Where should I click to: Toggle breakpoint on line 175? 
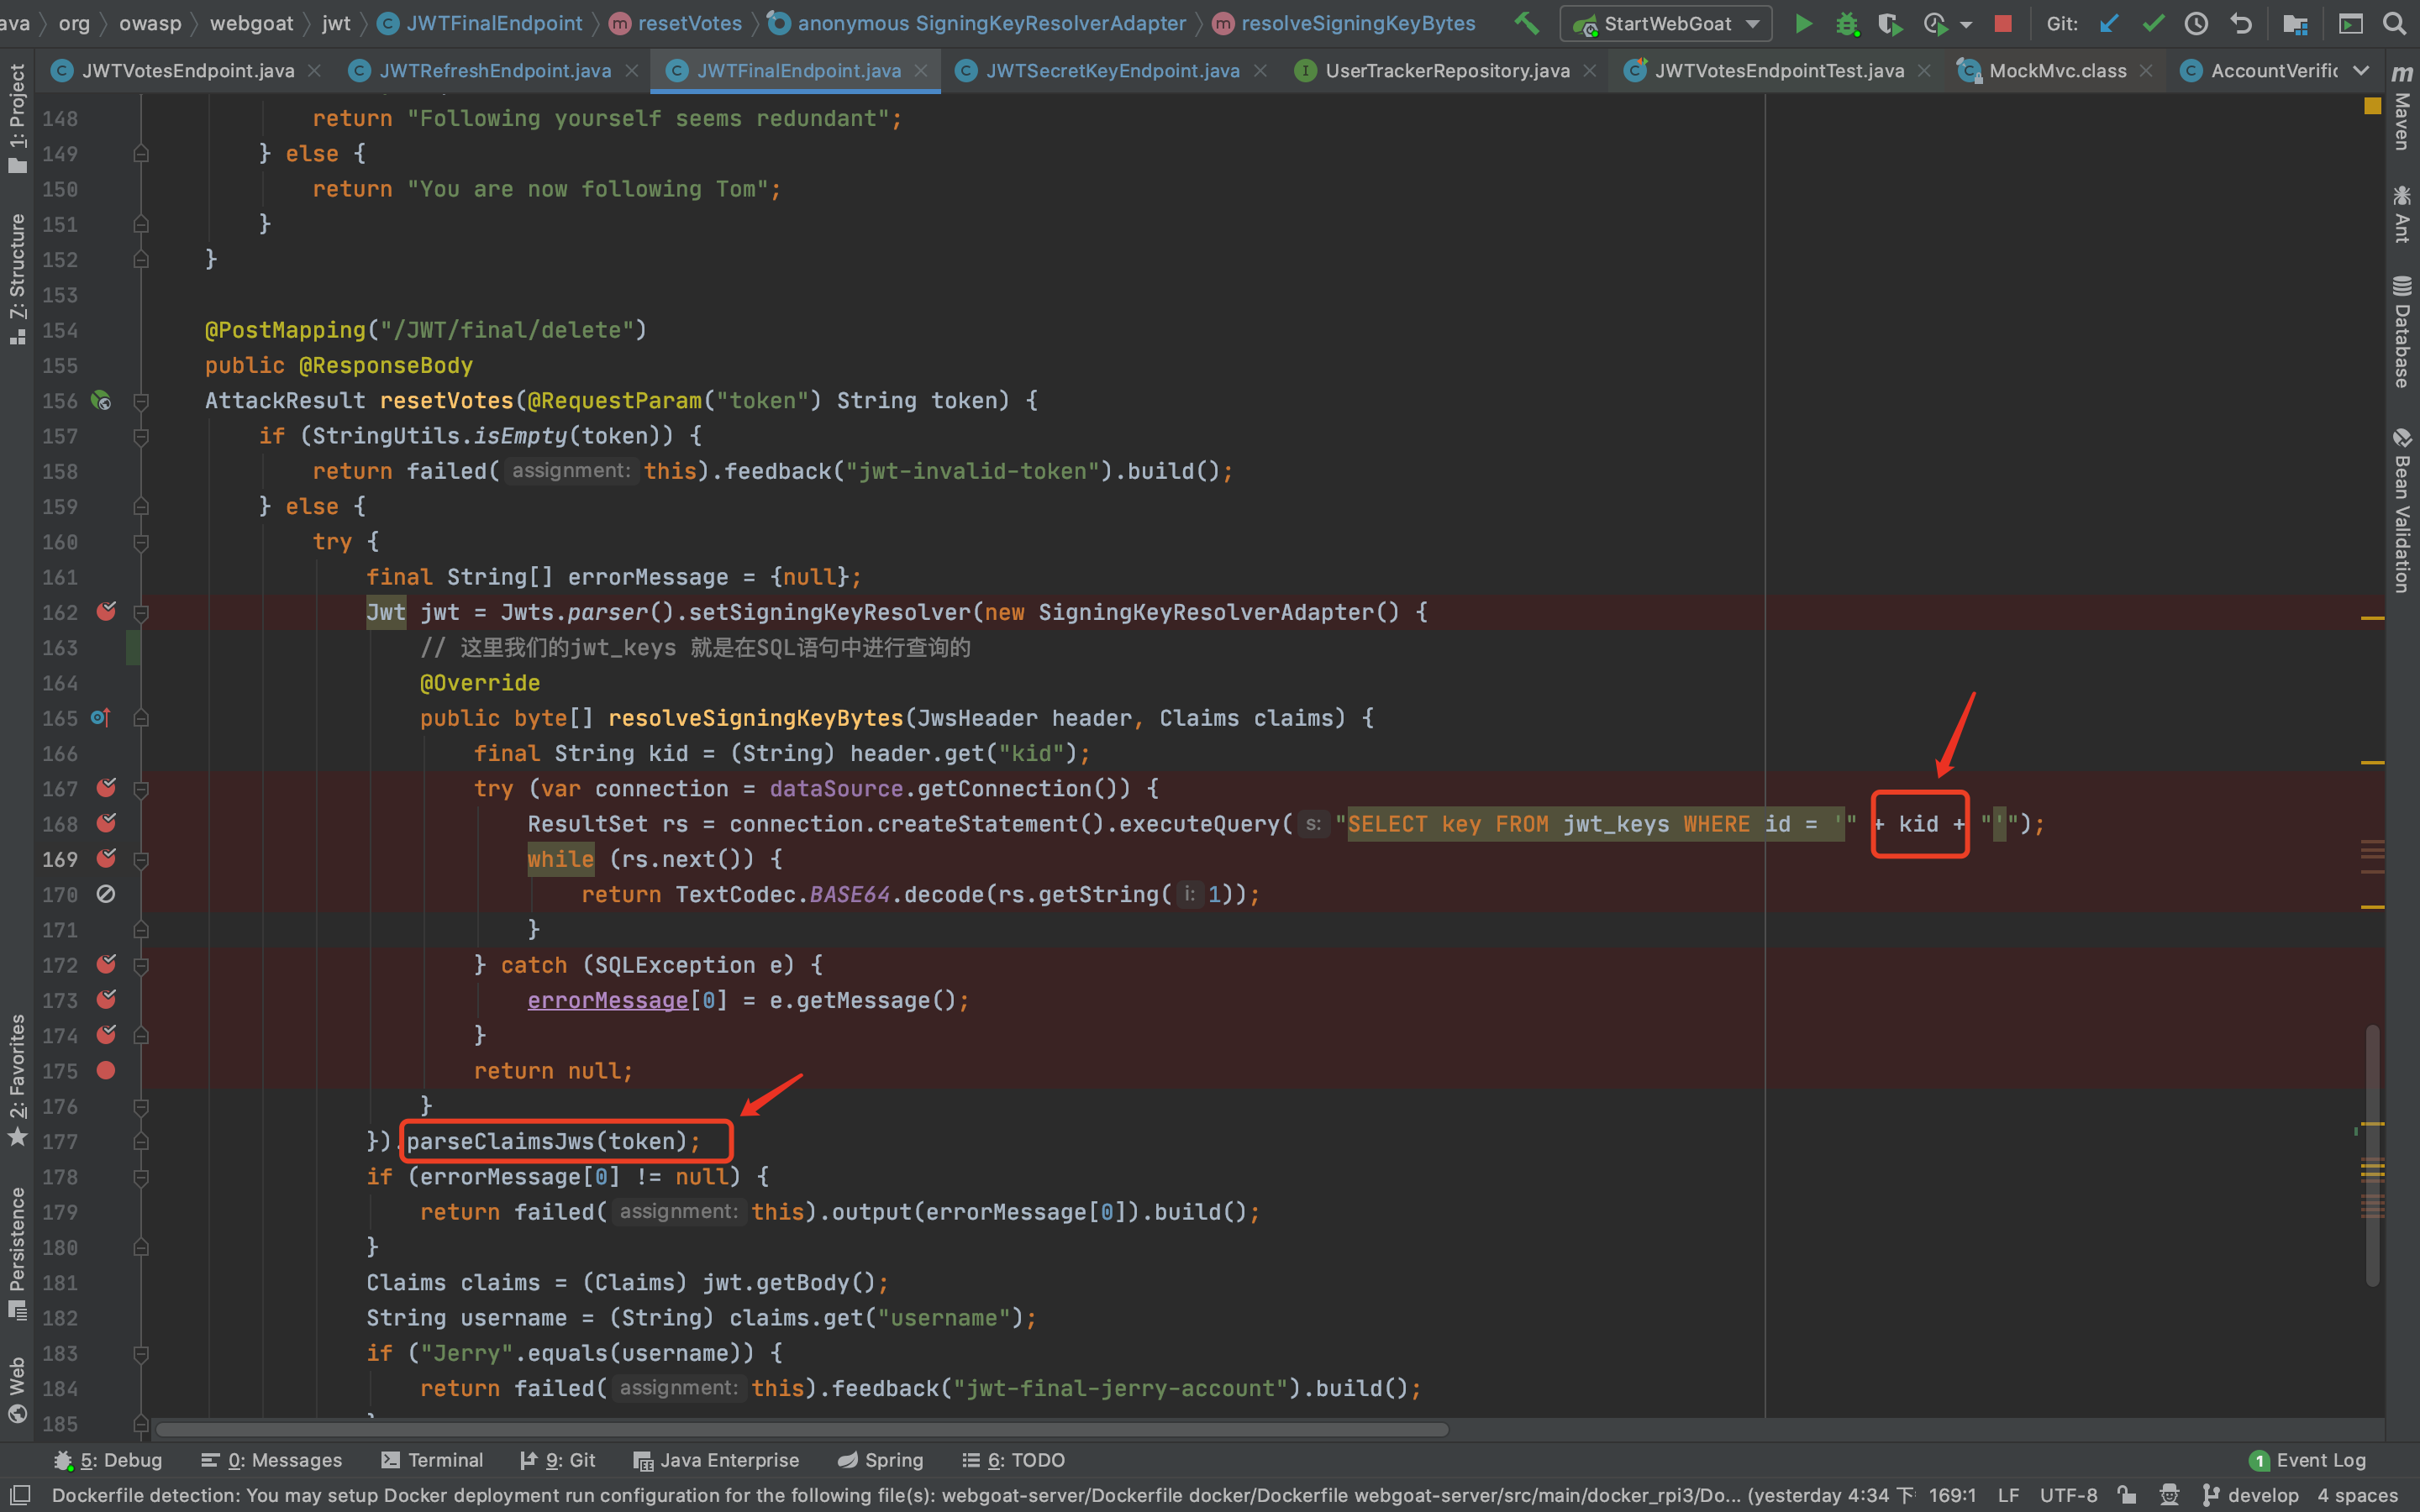point(106,1070)
